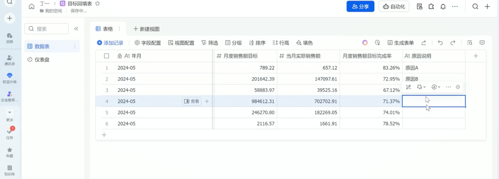
Task: Open the star dropdown in the cell toolbar
Action: [x=421, y=87]
